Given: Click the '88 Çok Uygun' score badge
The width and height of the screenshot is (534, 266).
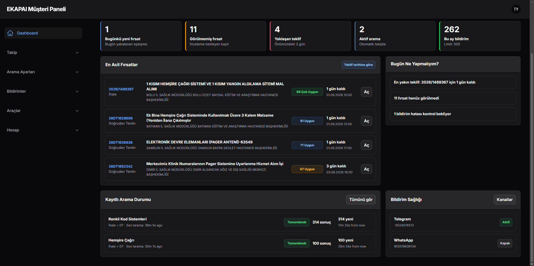Looking at the screenshot, I should (307, 92).
